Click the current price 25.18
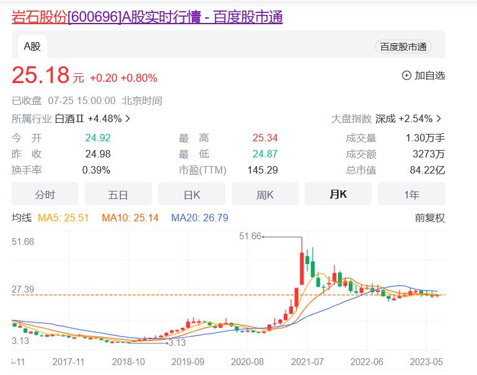477x375 pixels. coord(40,75)
